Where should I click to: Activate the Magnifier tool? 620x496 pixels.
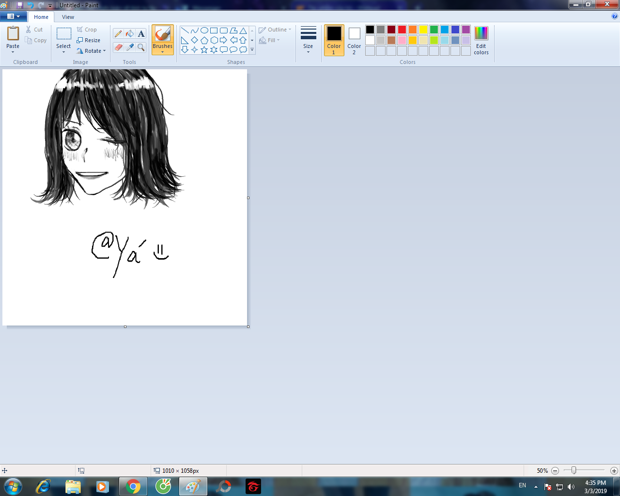point(141,47)
